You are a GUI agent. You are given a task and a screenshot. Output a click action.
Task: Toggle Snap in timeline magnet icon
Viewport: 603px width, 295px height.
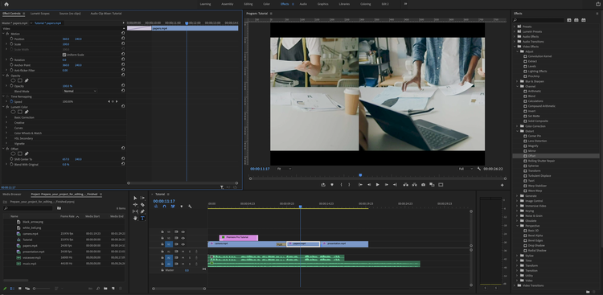click(x=164, y=207)
